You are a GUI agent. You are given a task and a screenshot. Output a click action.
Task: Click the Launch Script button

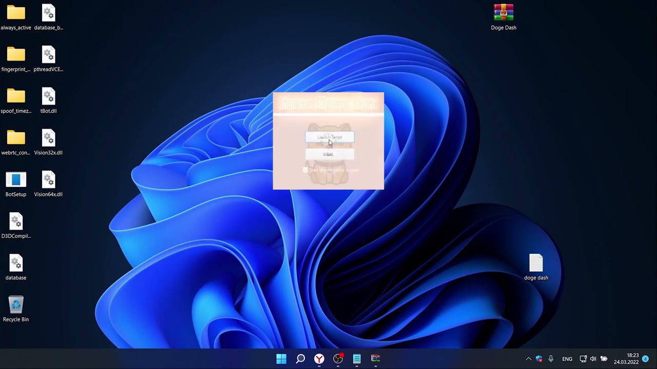(330, 137)
